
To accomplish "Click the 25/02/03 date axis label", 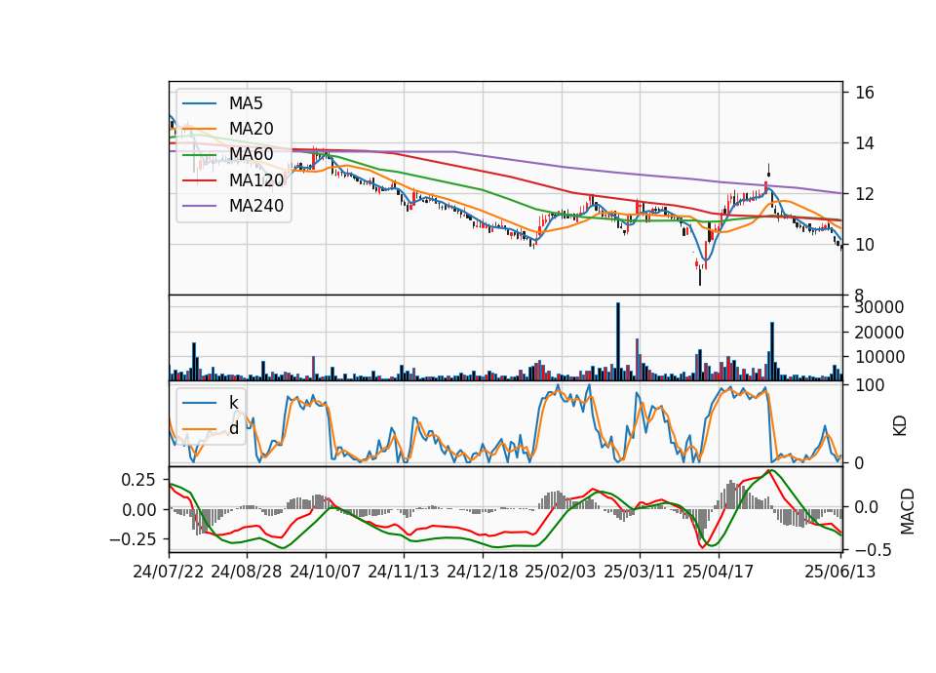I will click(561, 572).
